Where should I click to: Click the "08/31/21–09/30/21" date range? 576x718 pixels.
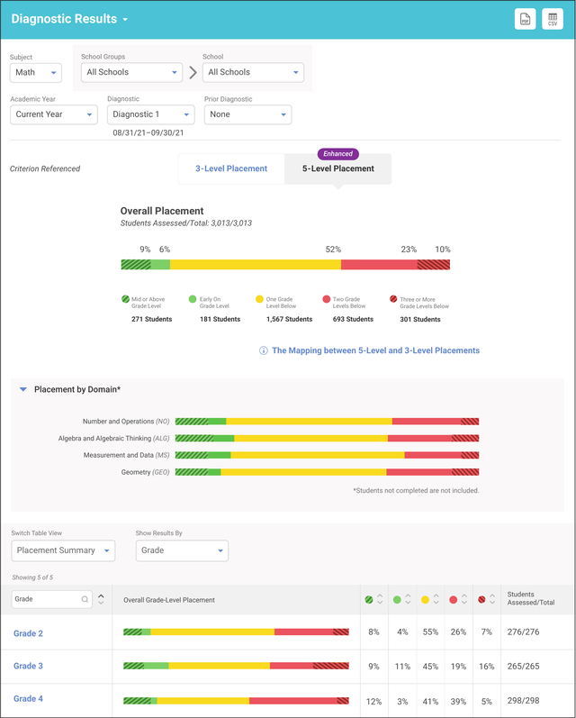click(x=148, y=132)
